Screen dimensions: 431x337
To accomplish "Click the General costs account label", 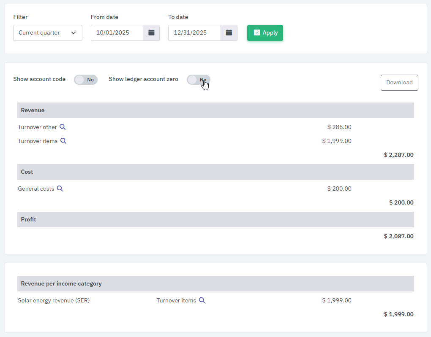I will [36, 189].
